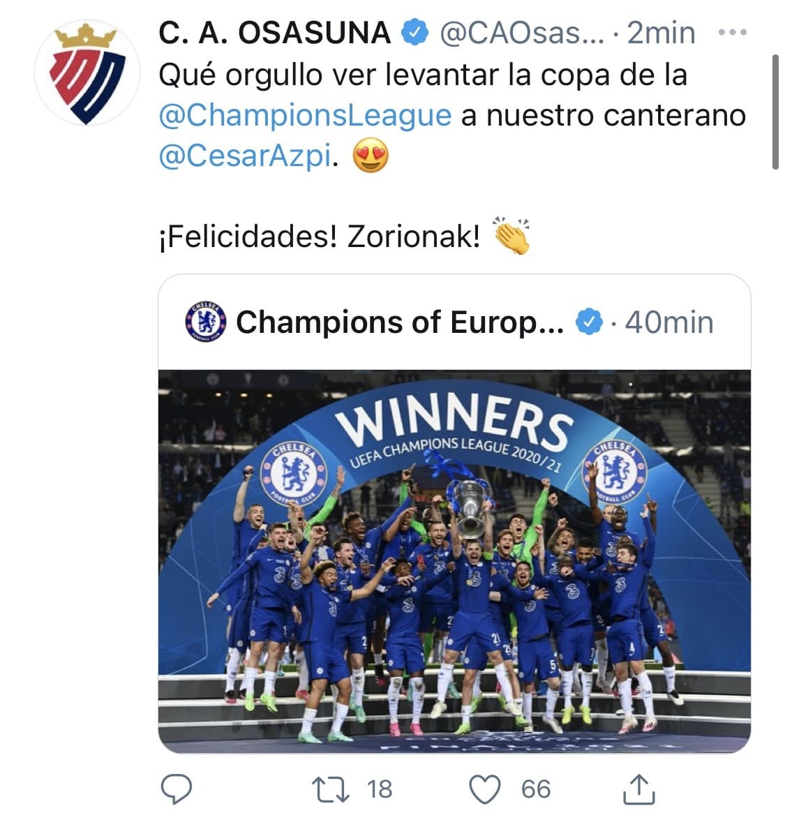Click Osasuna's verified badge checkmark

pos(414,31)
